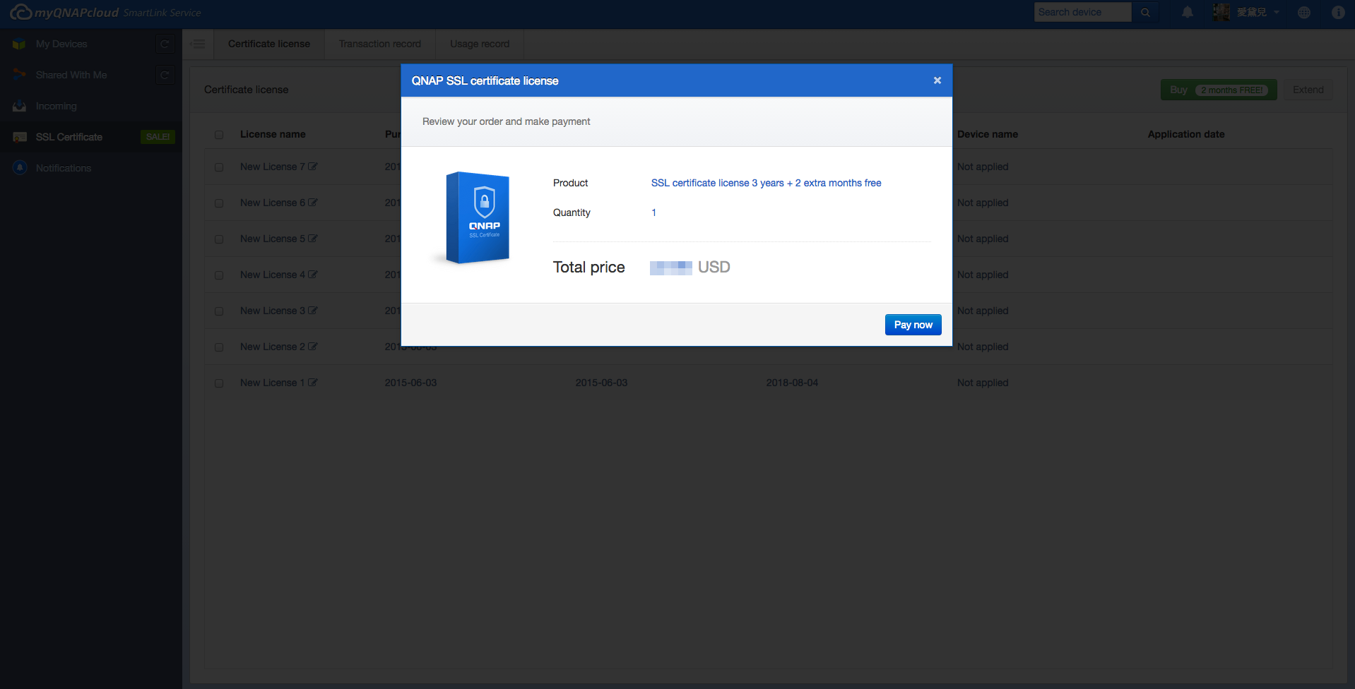
Task: Collapse sidebar with hamburger icon
Action: click(x=199, y=44)
